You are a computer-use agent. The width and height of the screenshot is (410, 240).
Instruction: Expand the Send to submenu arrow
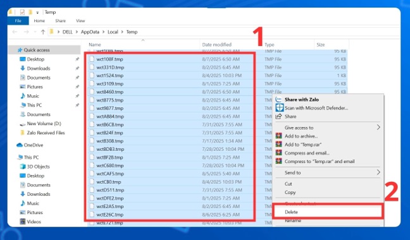378,172
